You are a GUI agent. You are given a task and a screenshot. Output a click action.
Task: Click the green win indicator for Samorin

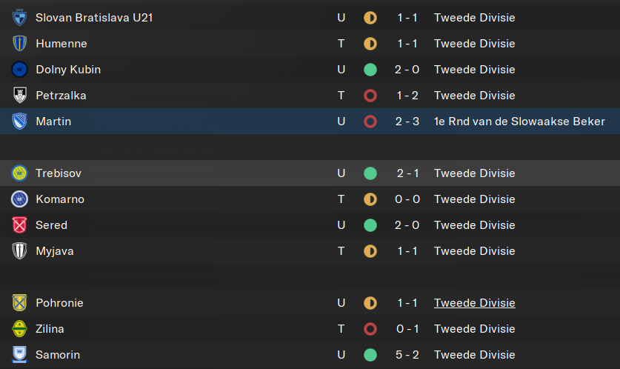pyautogui.click(x=370, y=355)
